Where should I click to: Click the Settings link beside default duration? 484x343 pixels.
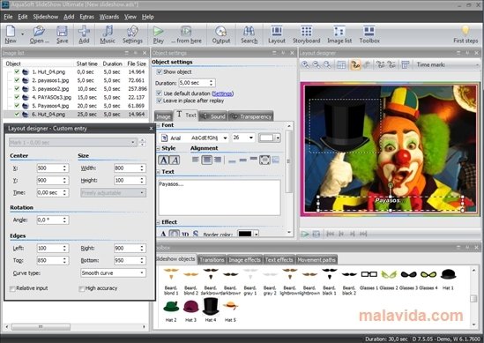(222, 93)
